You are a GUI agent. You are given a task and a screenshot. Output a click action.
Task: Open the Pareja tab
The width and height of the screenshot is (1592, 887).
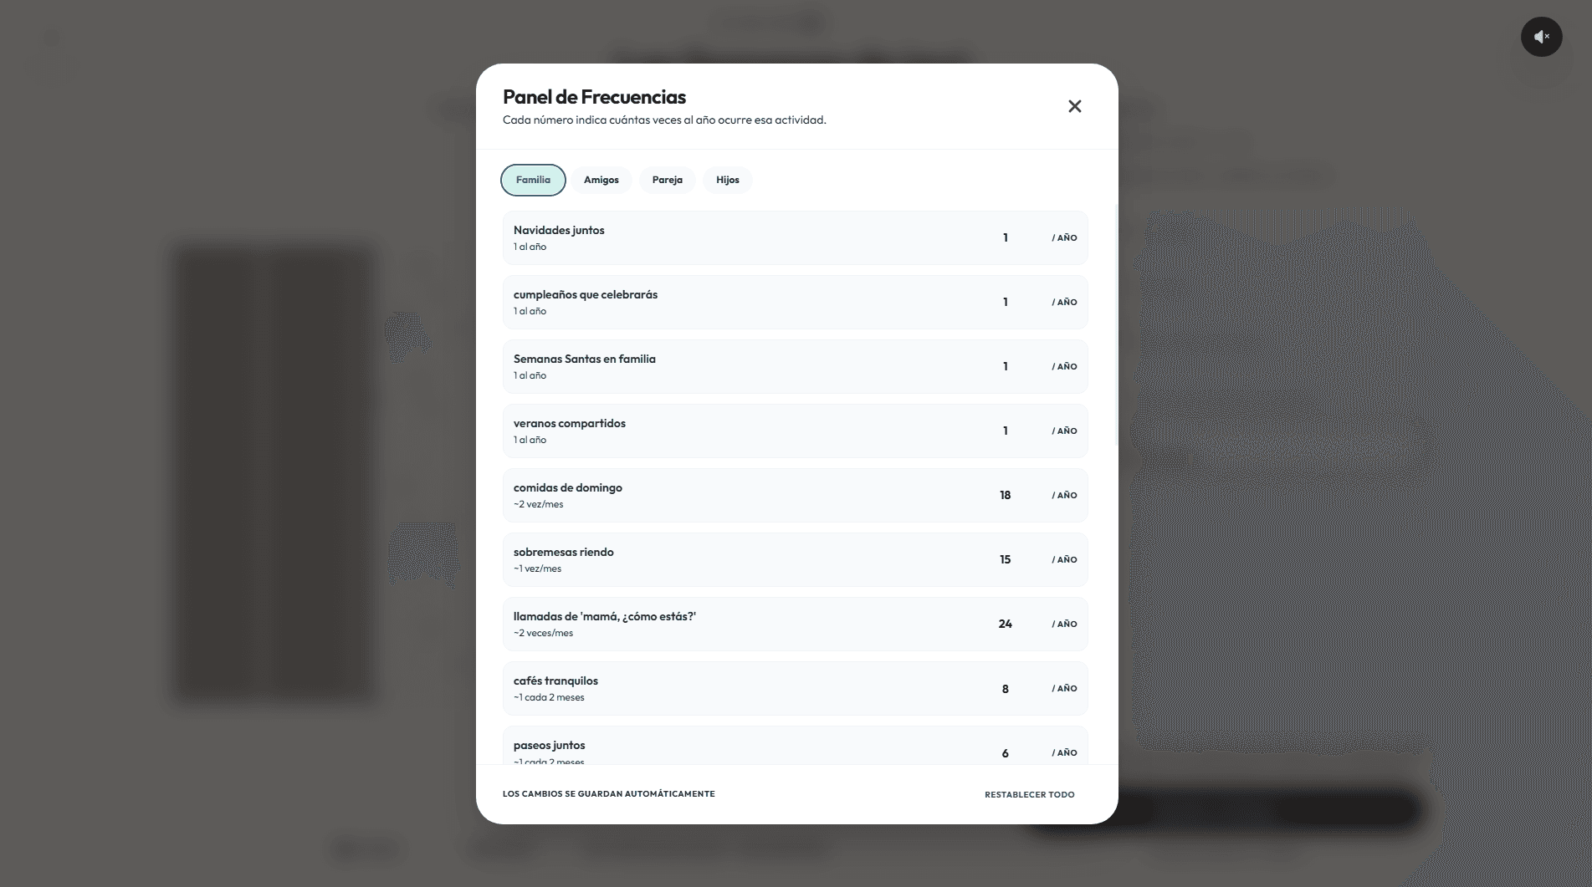668,180
